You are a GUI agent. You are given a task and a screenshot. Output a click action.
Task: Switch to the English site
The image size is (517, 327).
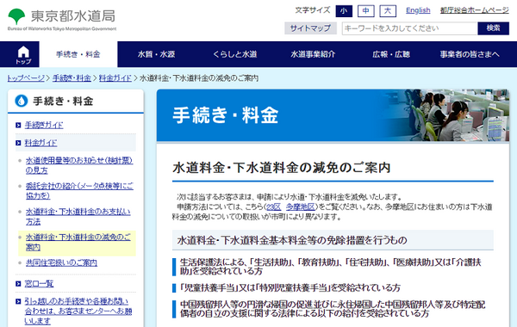[418, 10]
